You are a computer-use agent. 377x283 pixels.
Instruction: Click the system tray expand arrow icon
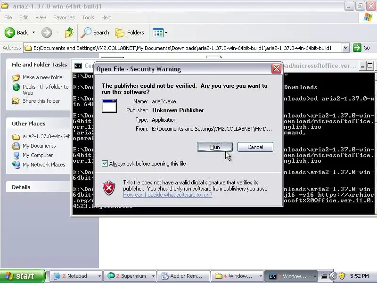coord(333,276)
